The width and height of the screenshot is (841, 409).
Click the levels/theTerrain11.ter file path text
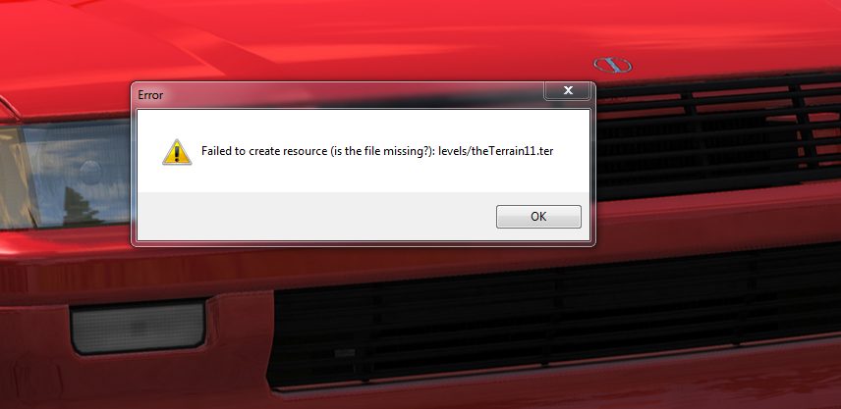[x=495, y=151]
